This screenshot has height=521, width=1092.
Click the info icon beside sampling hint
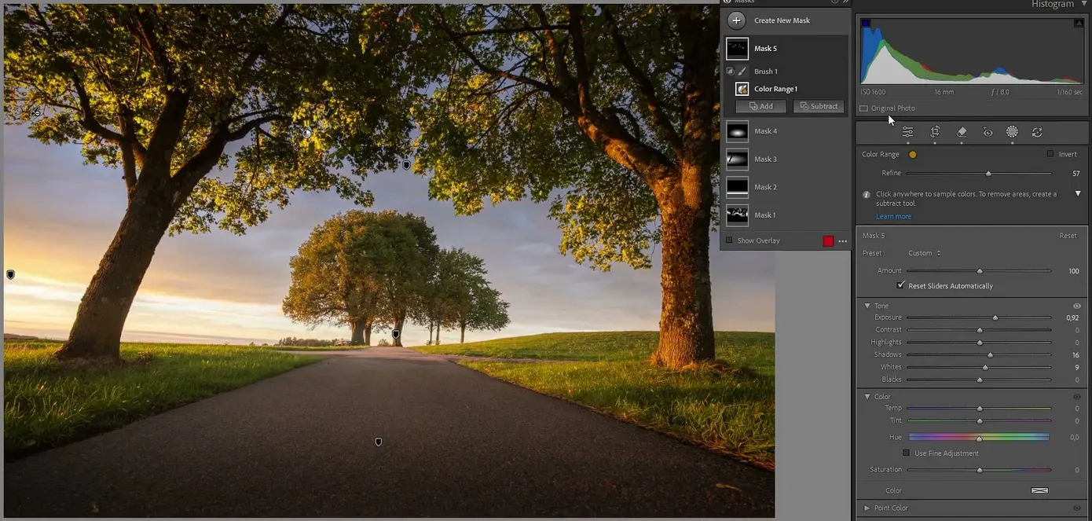[866, 194]
